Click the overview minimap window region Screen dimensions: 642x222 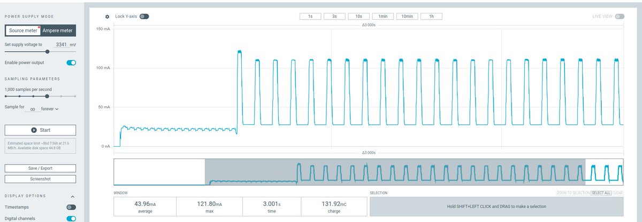tap(395, 172)
